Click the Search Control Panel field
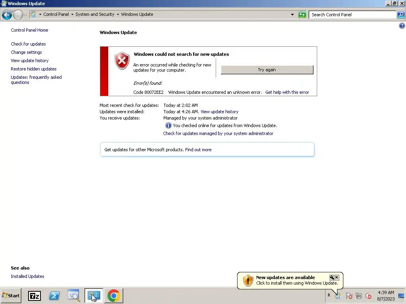 [352, 15]
